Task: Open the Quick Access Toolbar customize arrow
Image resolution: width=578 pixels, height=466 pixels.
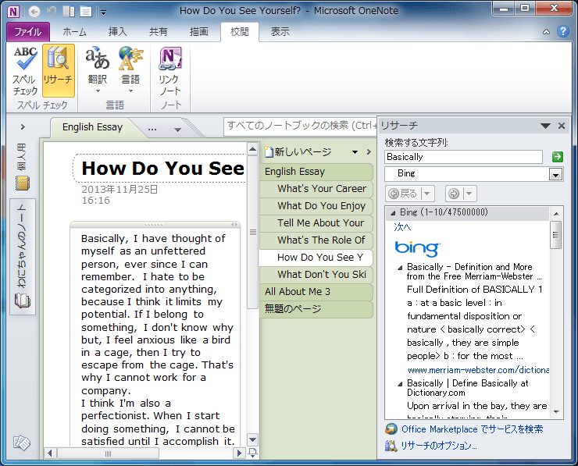Action: point(103,13)
